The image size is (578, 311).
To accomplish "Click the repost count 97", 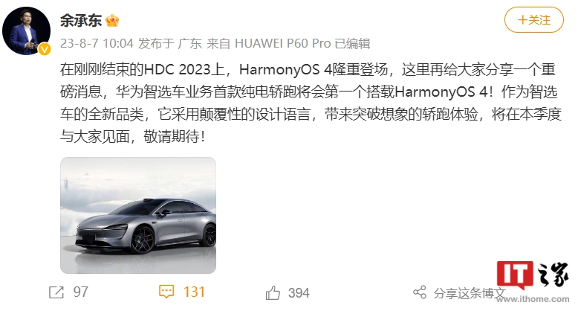I will click(x=81, y=292).
